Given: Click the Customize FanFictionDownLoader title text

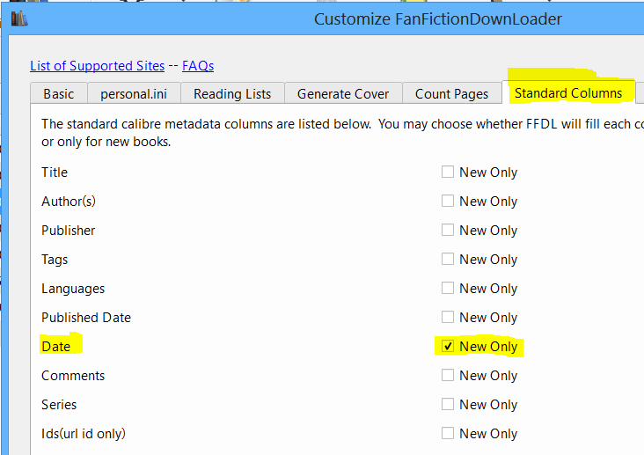Looking at the screenshot, I should pyautogui.click(x=438, y=18).
